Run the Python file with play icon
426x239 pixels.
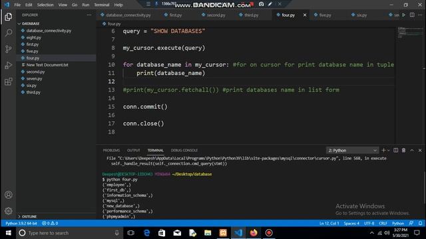pos(404,15)
